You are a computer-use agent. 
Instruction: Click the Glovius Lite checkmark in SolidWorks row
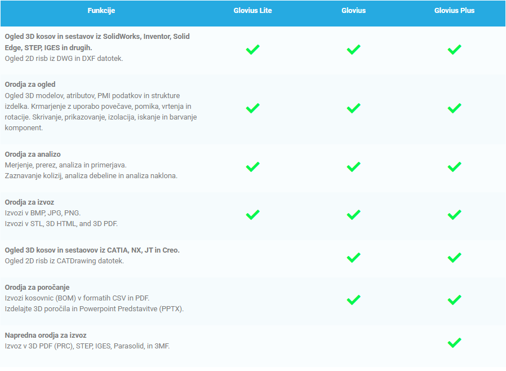(x=252, y=50)
